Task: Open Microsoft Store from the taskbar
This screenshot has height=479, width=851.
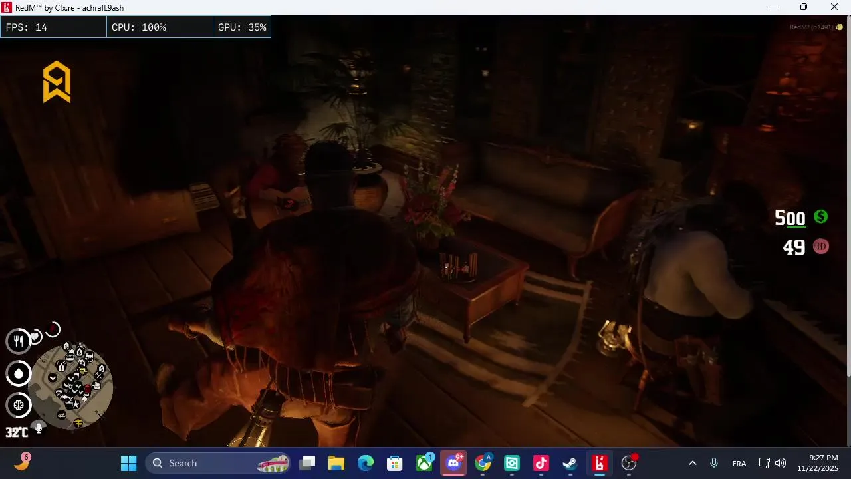Action: point(395,463)
